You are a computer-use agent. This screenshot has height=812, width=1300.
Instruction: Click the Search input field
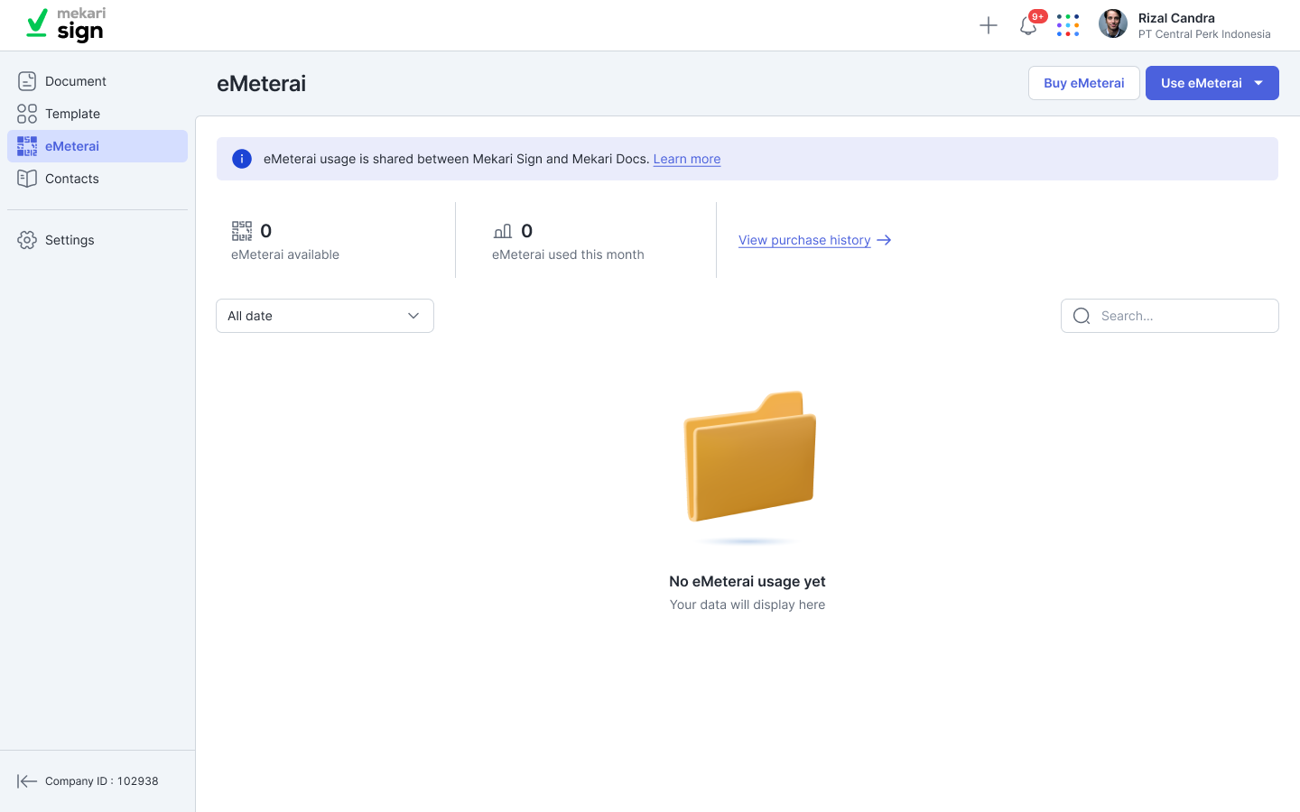coord(1183,316)
